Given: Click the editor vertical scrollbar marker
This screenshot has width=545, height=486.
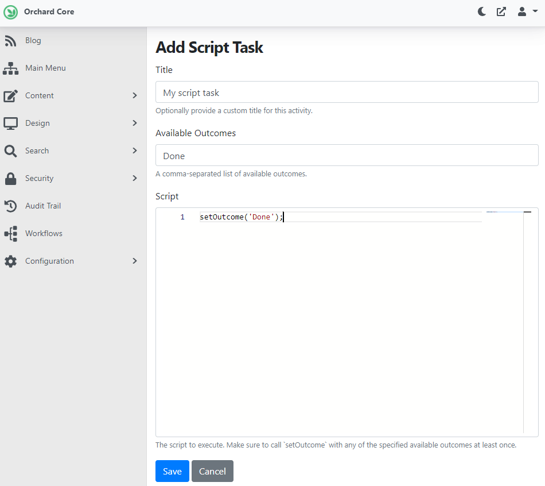Looking at the screenshot, I should pos(527,211).
